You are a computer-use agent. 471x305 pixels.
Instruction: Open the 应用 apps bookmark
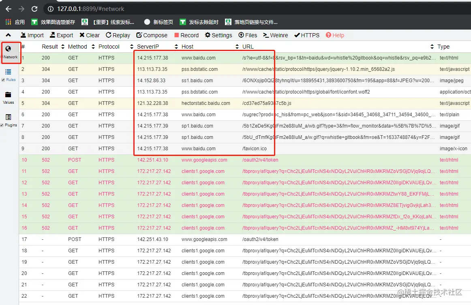point(15,22)
